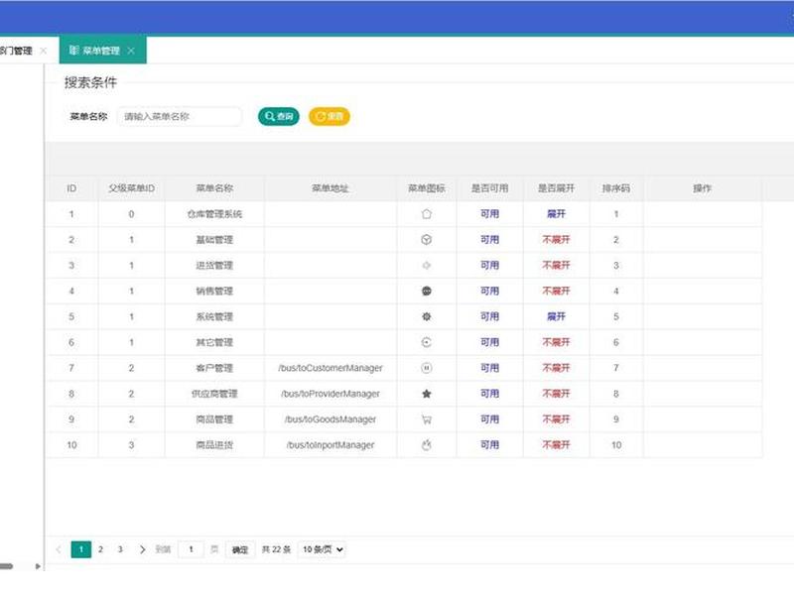Click the 系统管理 cell
Screen dimensions: 794x595
click(214, 316)
